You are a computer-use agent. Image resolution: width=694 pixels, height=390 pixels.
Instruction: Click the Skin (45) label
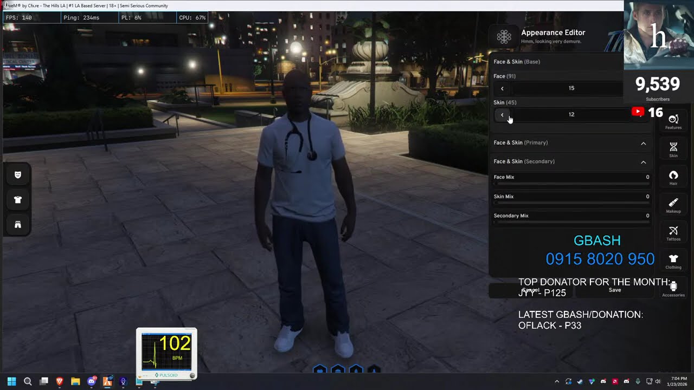click(505, 102)
